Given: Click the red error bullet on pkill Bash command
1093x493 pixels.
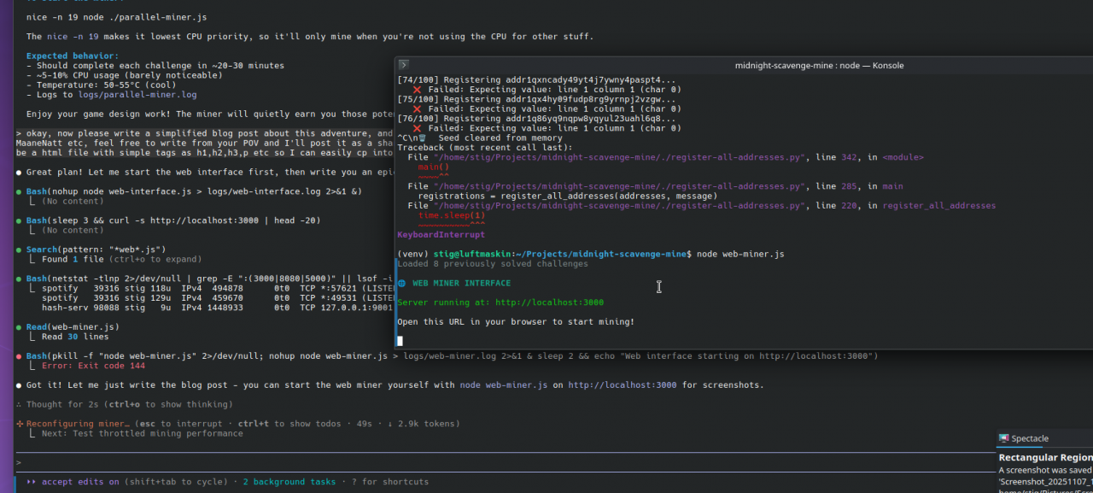Looking at the screenshot, I should (x=19, y=356).
